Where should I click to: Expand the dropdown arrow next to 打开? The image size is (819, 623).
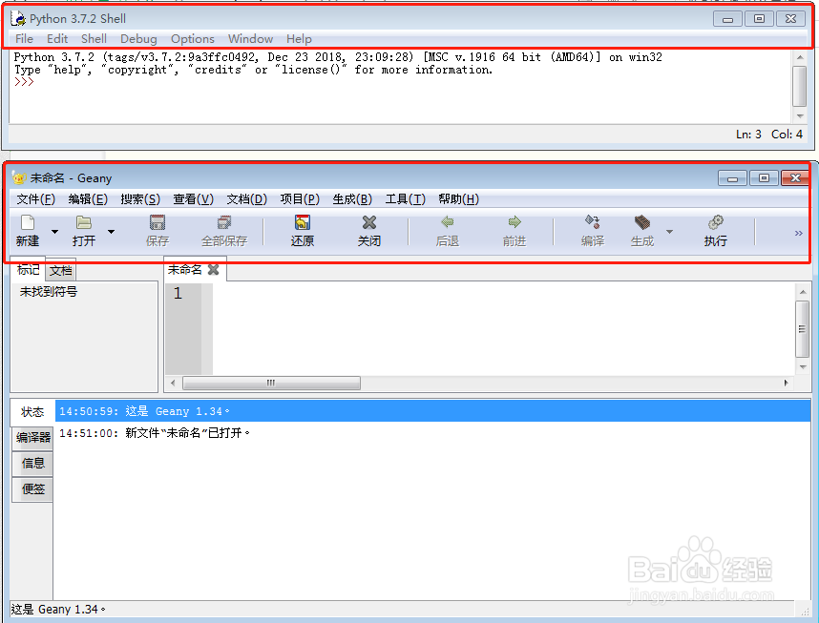pos(111,231)
